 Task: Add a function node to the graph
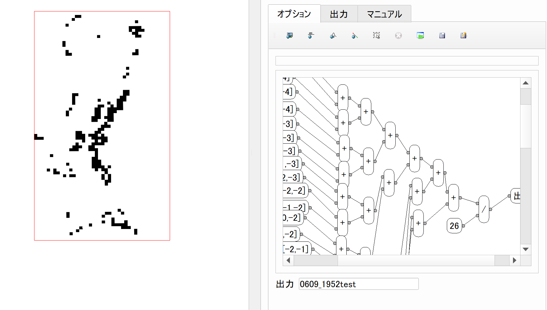coord(333,36)
